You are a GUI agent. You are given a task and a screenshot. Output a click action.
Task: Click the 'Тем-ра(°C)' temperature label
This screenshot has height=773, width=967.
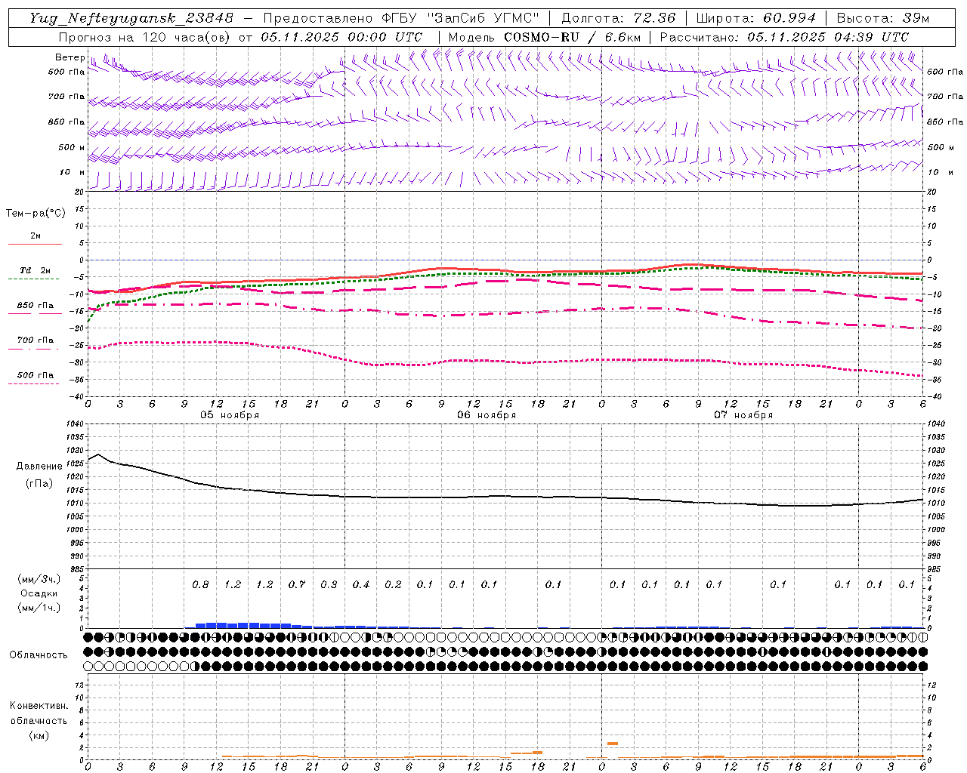tap(36, 214)
